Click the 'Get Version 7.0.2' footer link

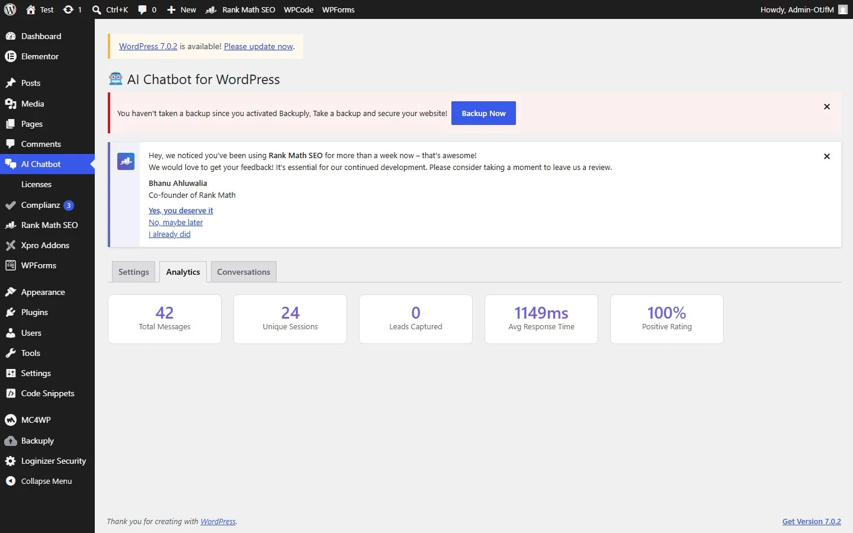812,521
